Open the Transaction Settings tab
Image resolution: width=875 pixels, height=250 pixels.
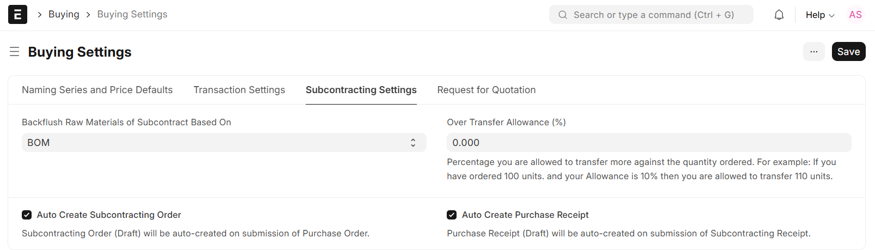click(239, 90)
